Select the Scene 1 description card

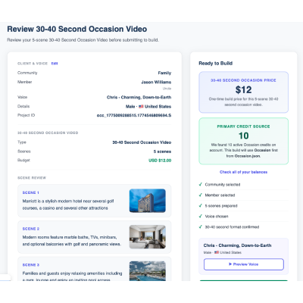[95, 201]
